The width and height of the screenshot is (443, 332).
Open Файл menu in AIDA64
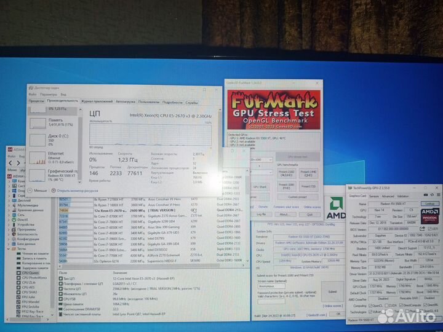11,156
